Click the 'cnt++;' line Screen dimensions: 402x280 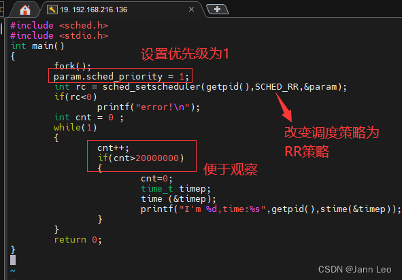click(113, 147)
